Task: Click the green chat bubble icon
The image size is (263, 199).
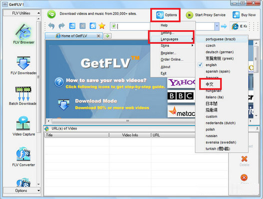Action: pyautogui.click(x=51, y=14)
